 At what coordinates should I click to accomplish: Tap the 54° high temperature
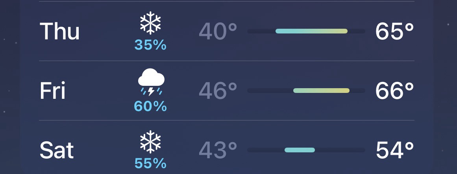(394, 150)
